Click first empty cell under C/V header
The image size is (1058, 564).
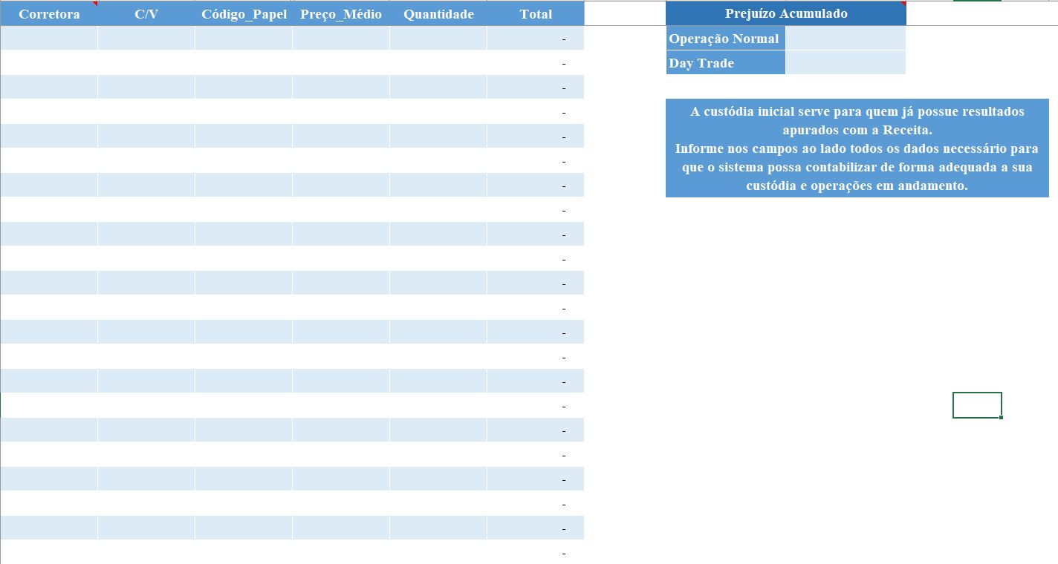146,39
